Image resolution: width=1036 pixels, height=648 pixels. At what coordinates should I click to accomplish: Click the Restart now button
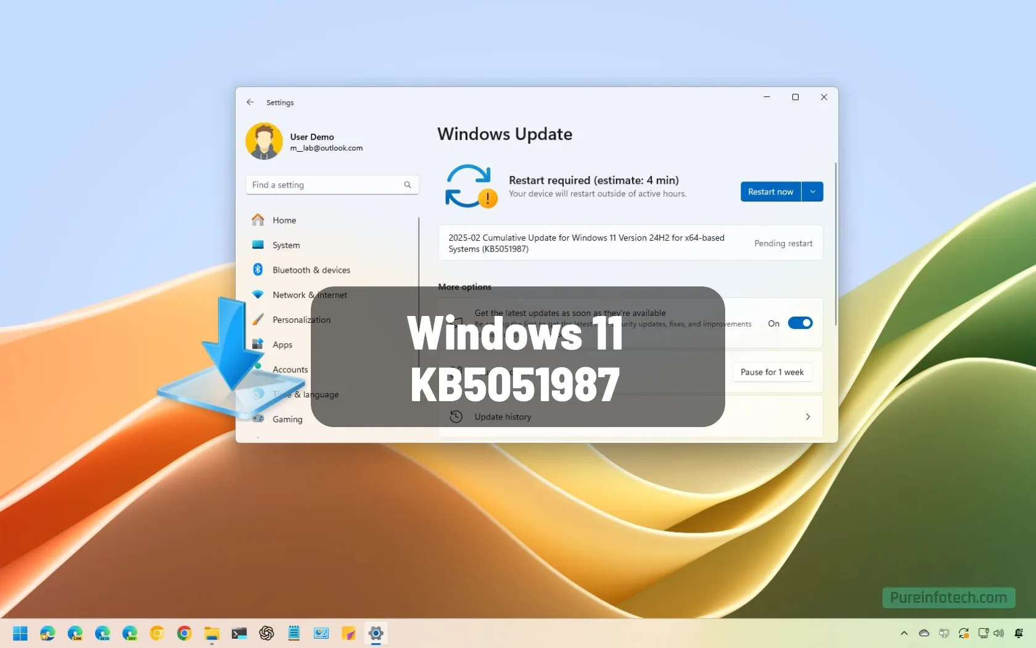(x=770, y=192)
